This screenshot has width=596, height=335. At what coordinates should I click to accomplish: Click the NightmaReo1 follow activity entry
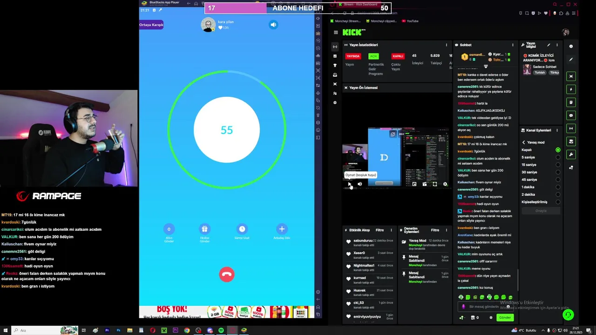coord(370,268)
